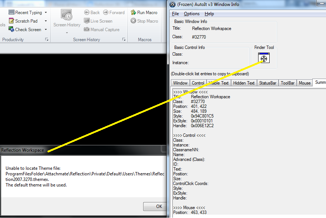The height and width of the screenshot is (218, 326).
Task: Click the ControlClick Coords line in summary
Action: (191, 184)
